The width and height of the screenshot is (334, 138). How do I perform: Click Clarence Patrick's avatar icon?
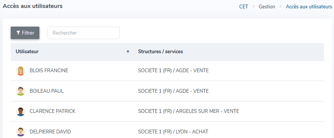[x=21, y=111]
